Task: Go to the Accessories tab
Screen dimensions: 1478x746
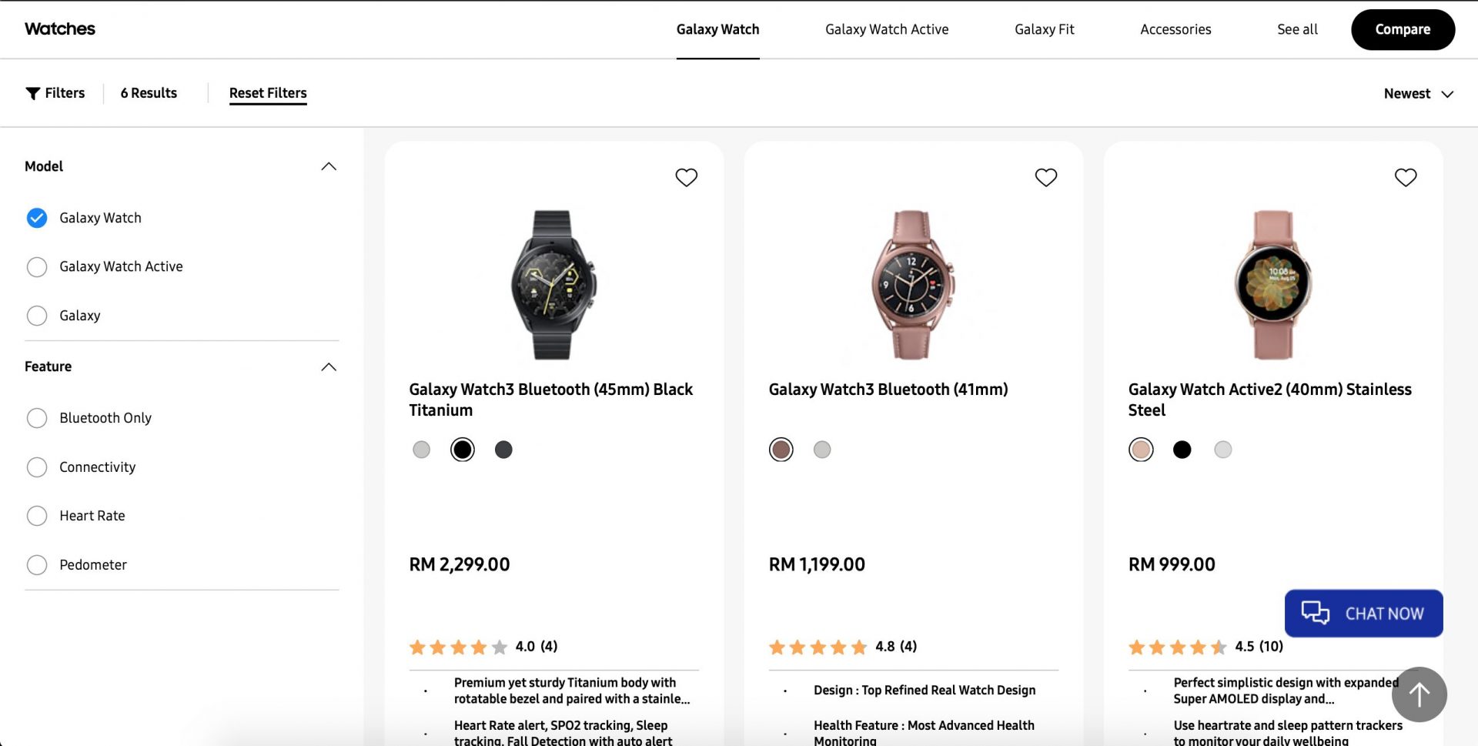Action: tap(1175, 29)
